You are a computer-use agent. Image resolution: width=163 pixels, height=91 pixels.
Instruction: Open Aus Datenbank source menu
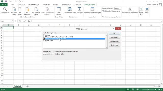click(27, 11)
